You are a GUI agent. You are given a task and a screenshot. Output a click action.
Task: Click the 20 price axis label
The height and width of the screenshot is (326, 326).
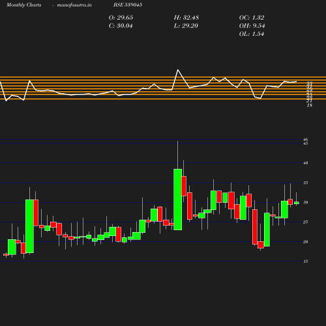(306, 242)
